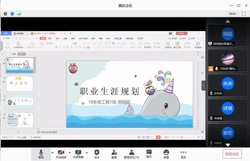Select participant 许央央 video tile
This screenshot has height=161, width=250.
(x=228, y=85)
